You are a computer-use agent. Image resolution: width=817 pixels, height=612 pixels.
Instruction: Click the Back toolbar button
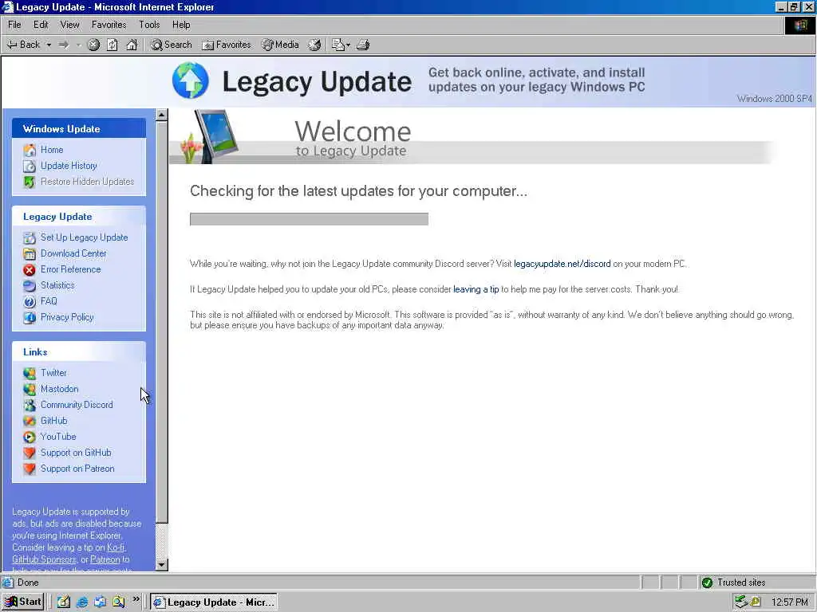pyautogui.click(x=23, y=45)
